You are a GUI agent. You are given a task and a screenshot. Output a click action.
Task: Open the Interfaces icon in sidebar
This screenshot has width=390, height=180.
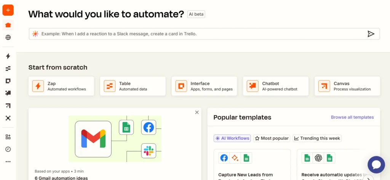[x=8, y=81]
